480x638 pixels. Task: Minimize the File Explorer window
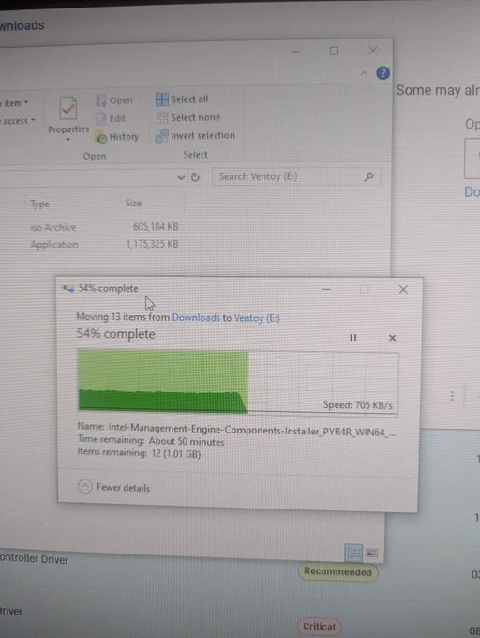(x=296, y=52)
